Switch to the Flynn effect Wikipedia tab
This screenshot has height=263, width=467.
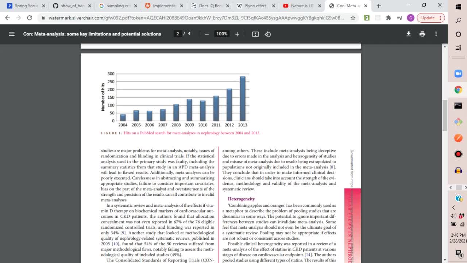pyautogui.click(x=256, y=6)
